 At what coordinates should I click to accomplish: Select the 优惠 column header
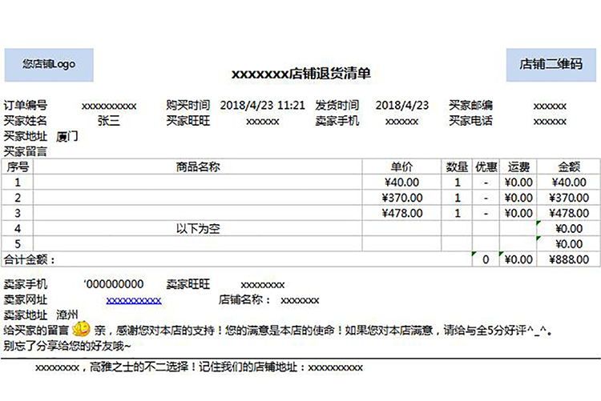[486, 166]
